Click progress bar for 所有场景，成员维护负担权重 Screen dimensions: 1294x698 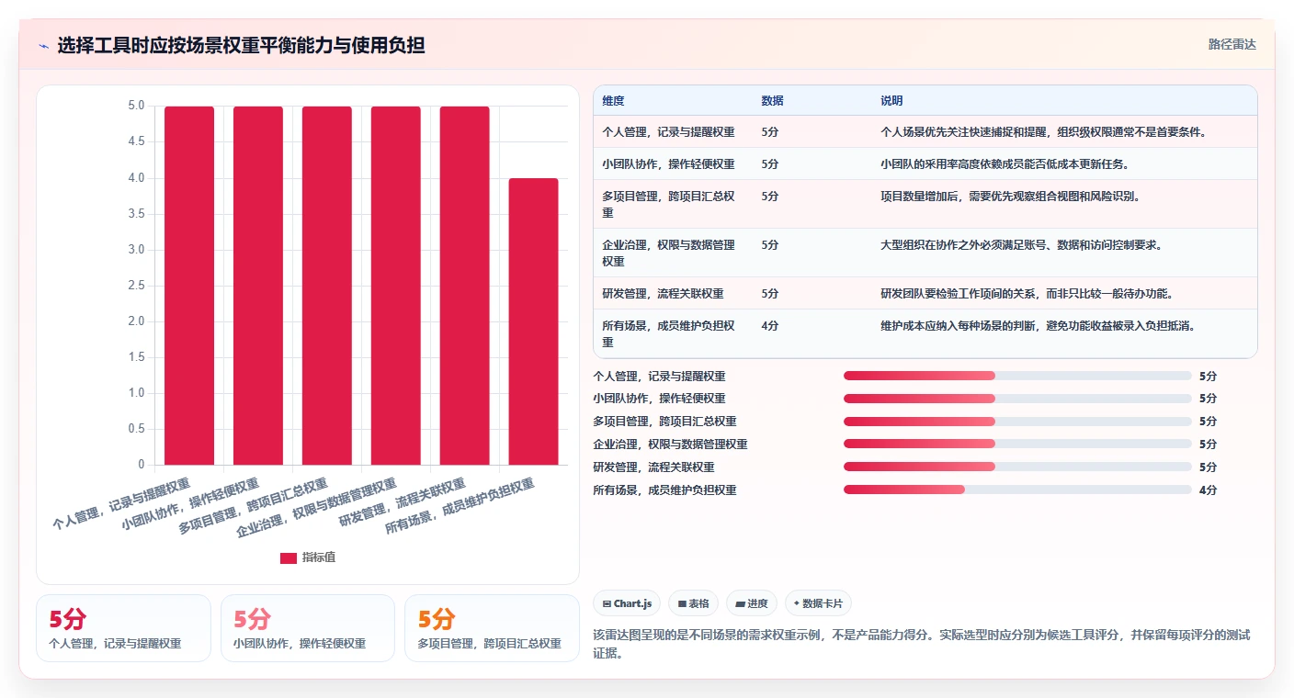point(1017,490)
